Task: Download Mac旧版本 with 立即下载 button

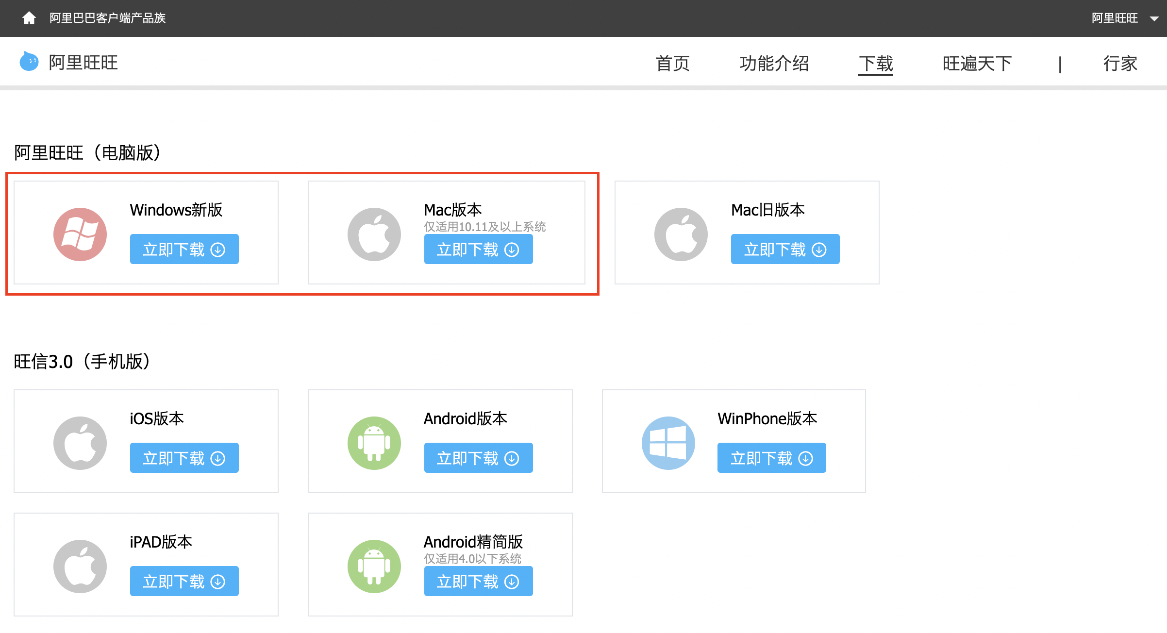Action: pos(785,249)
